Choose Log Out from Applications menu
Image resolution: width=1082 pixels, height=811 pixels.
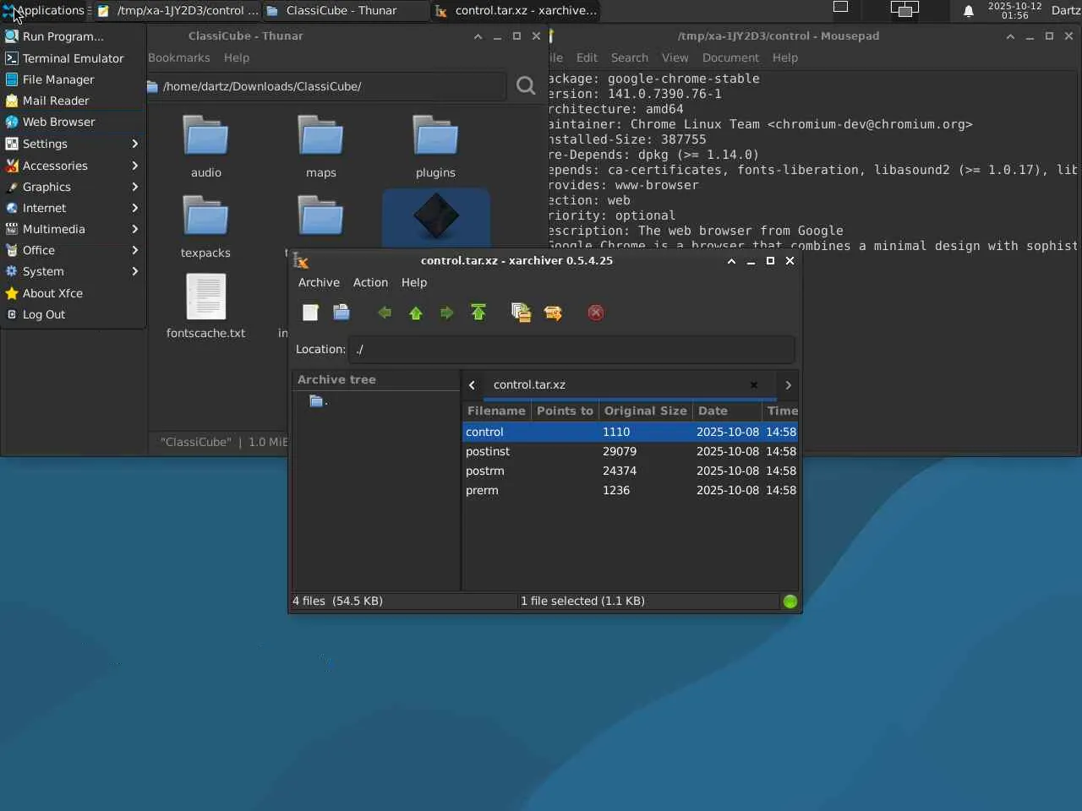73,314
